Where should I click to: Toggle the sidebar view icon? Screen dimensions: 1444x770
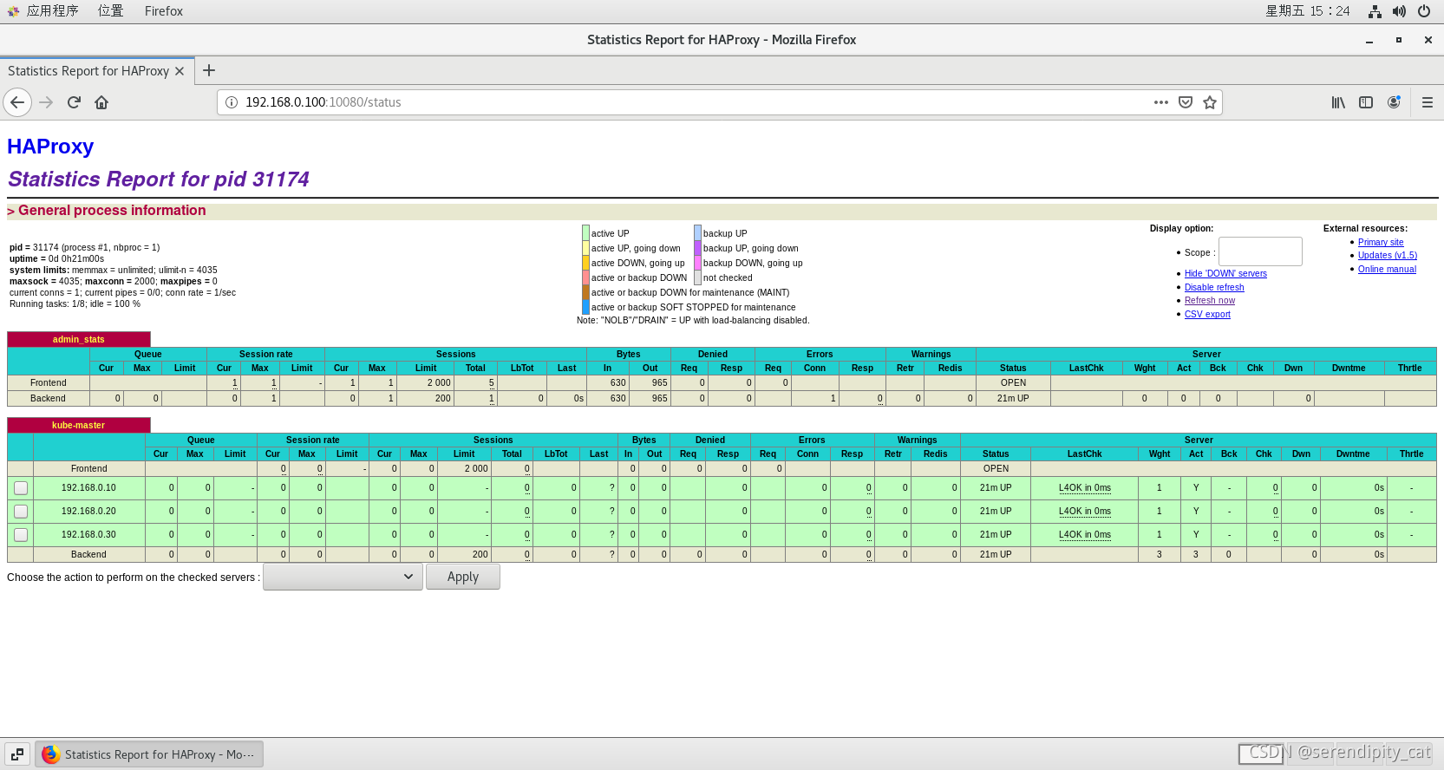click(1366, 102)
